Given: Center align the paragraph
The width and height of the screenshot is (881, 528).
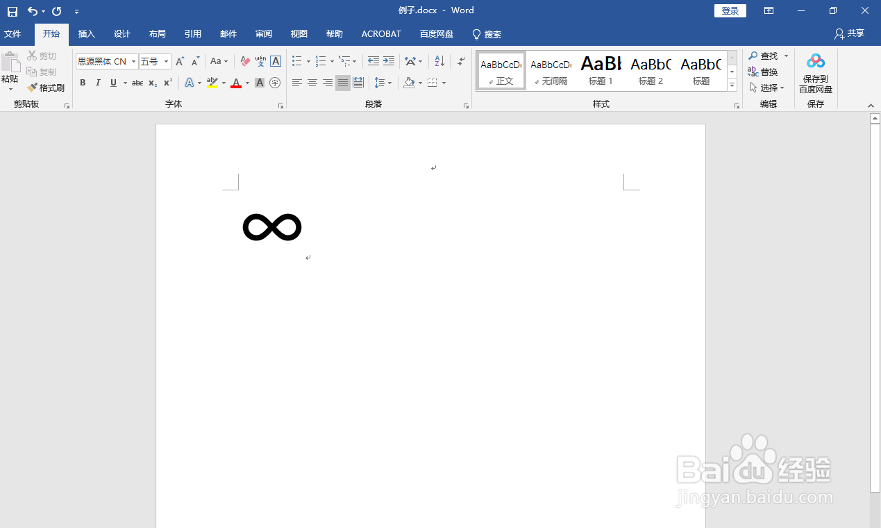Looking at the screenshot, I should (312, 83).
